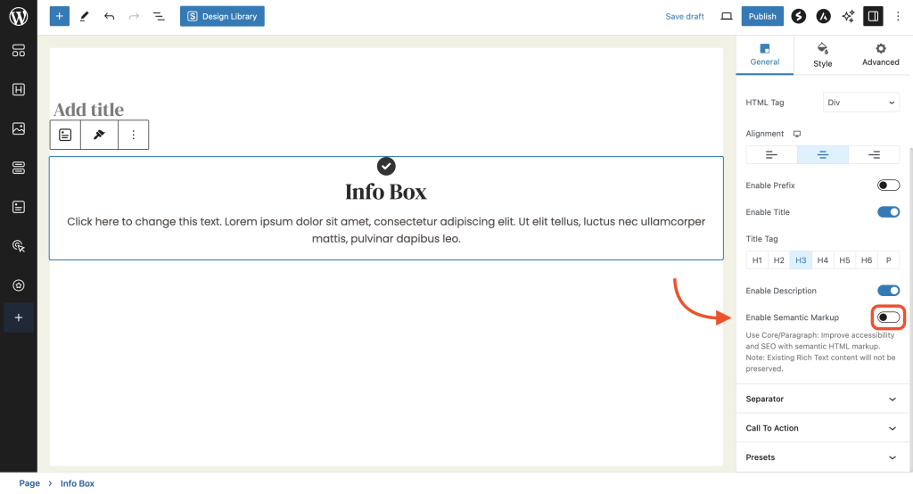Click Page in the breadcrumb
The height and width of the screenshot is (494, 913).
(29, 483)
